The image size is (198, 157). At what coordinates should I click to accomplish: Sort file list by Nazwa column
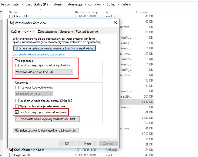(x=13, y=12)
